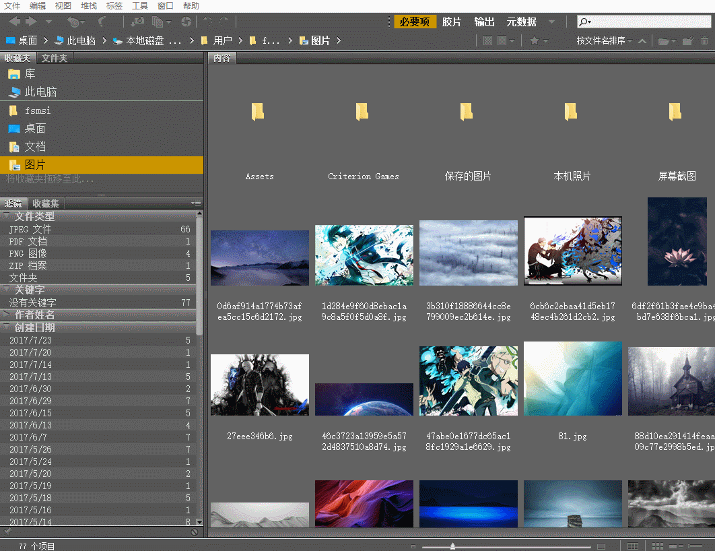Toggle the 2017/7/23 date filter
715x551 pixels.
click(x=30, y=340)
